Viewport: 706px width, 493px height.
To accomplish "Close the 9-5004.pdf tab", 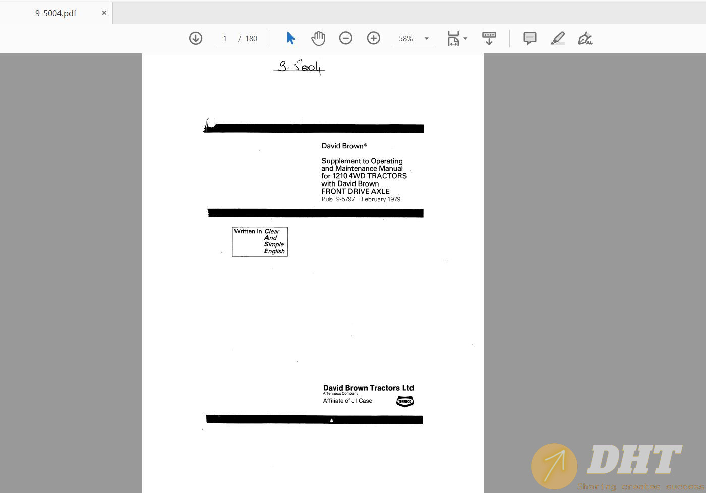I will 104,13.
